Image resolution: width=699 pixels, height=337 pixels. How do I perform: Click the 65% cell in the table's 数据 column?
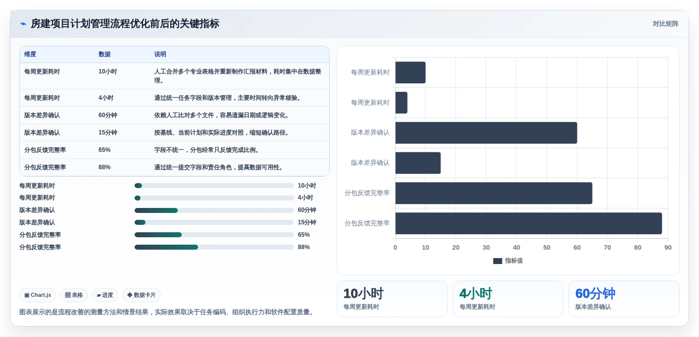click(x=104, y=150)
